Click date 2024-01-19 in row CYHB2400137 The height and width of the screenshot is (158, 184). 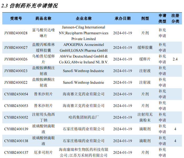pyautogui.click(x=123, y=152)
